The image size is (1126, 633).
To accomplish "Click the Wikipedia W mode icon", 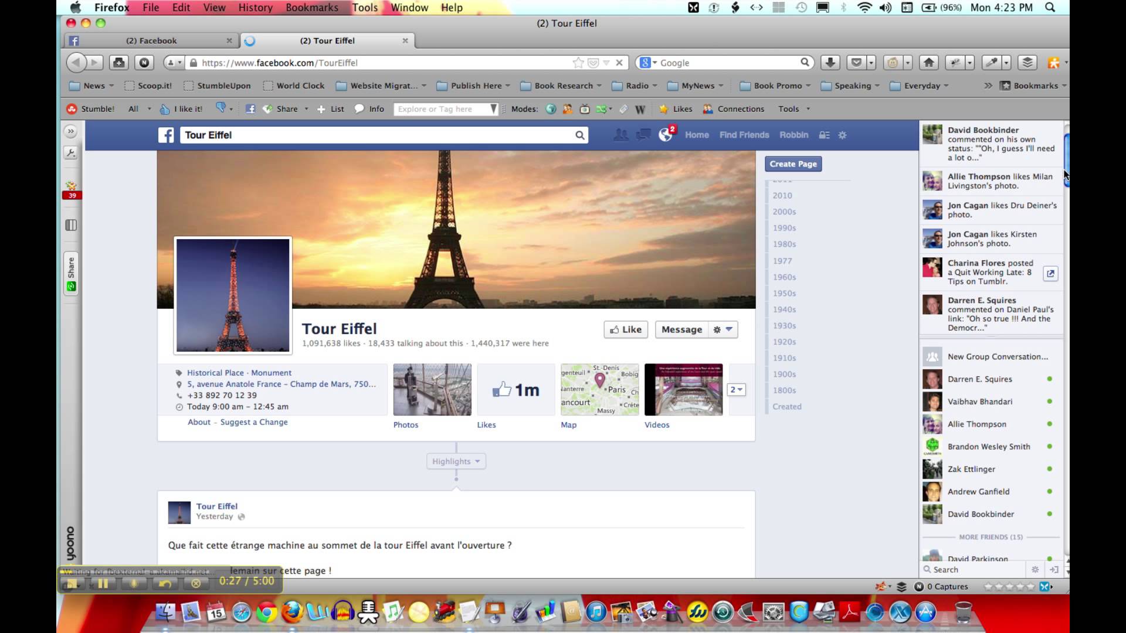I will point(640,109).
